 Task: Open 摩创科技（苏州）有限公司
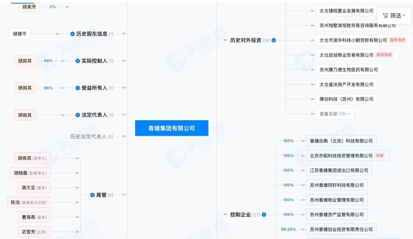tap(346, 99)
